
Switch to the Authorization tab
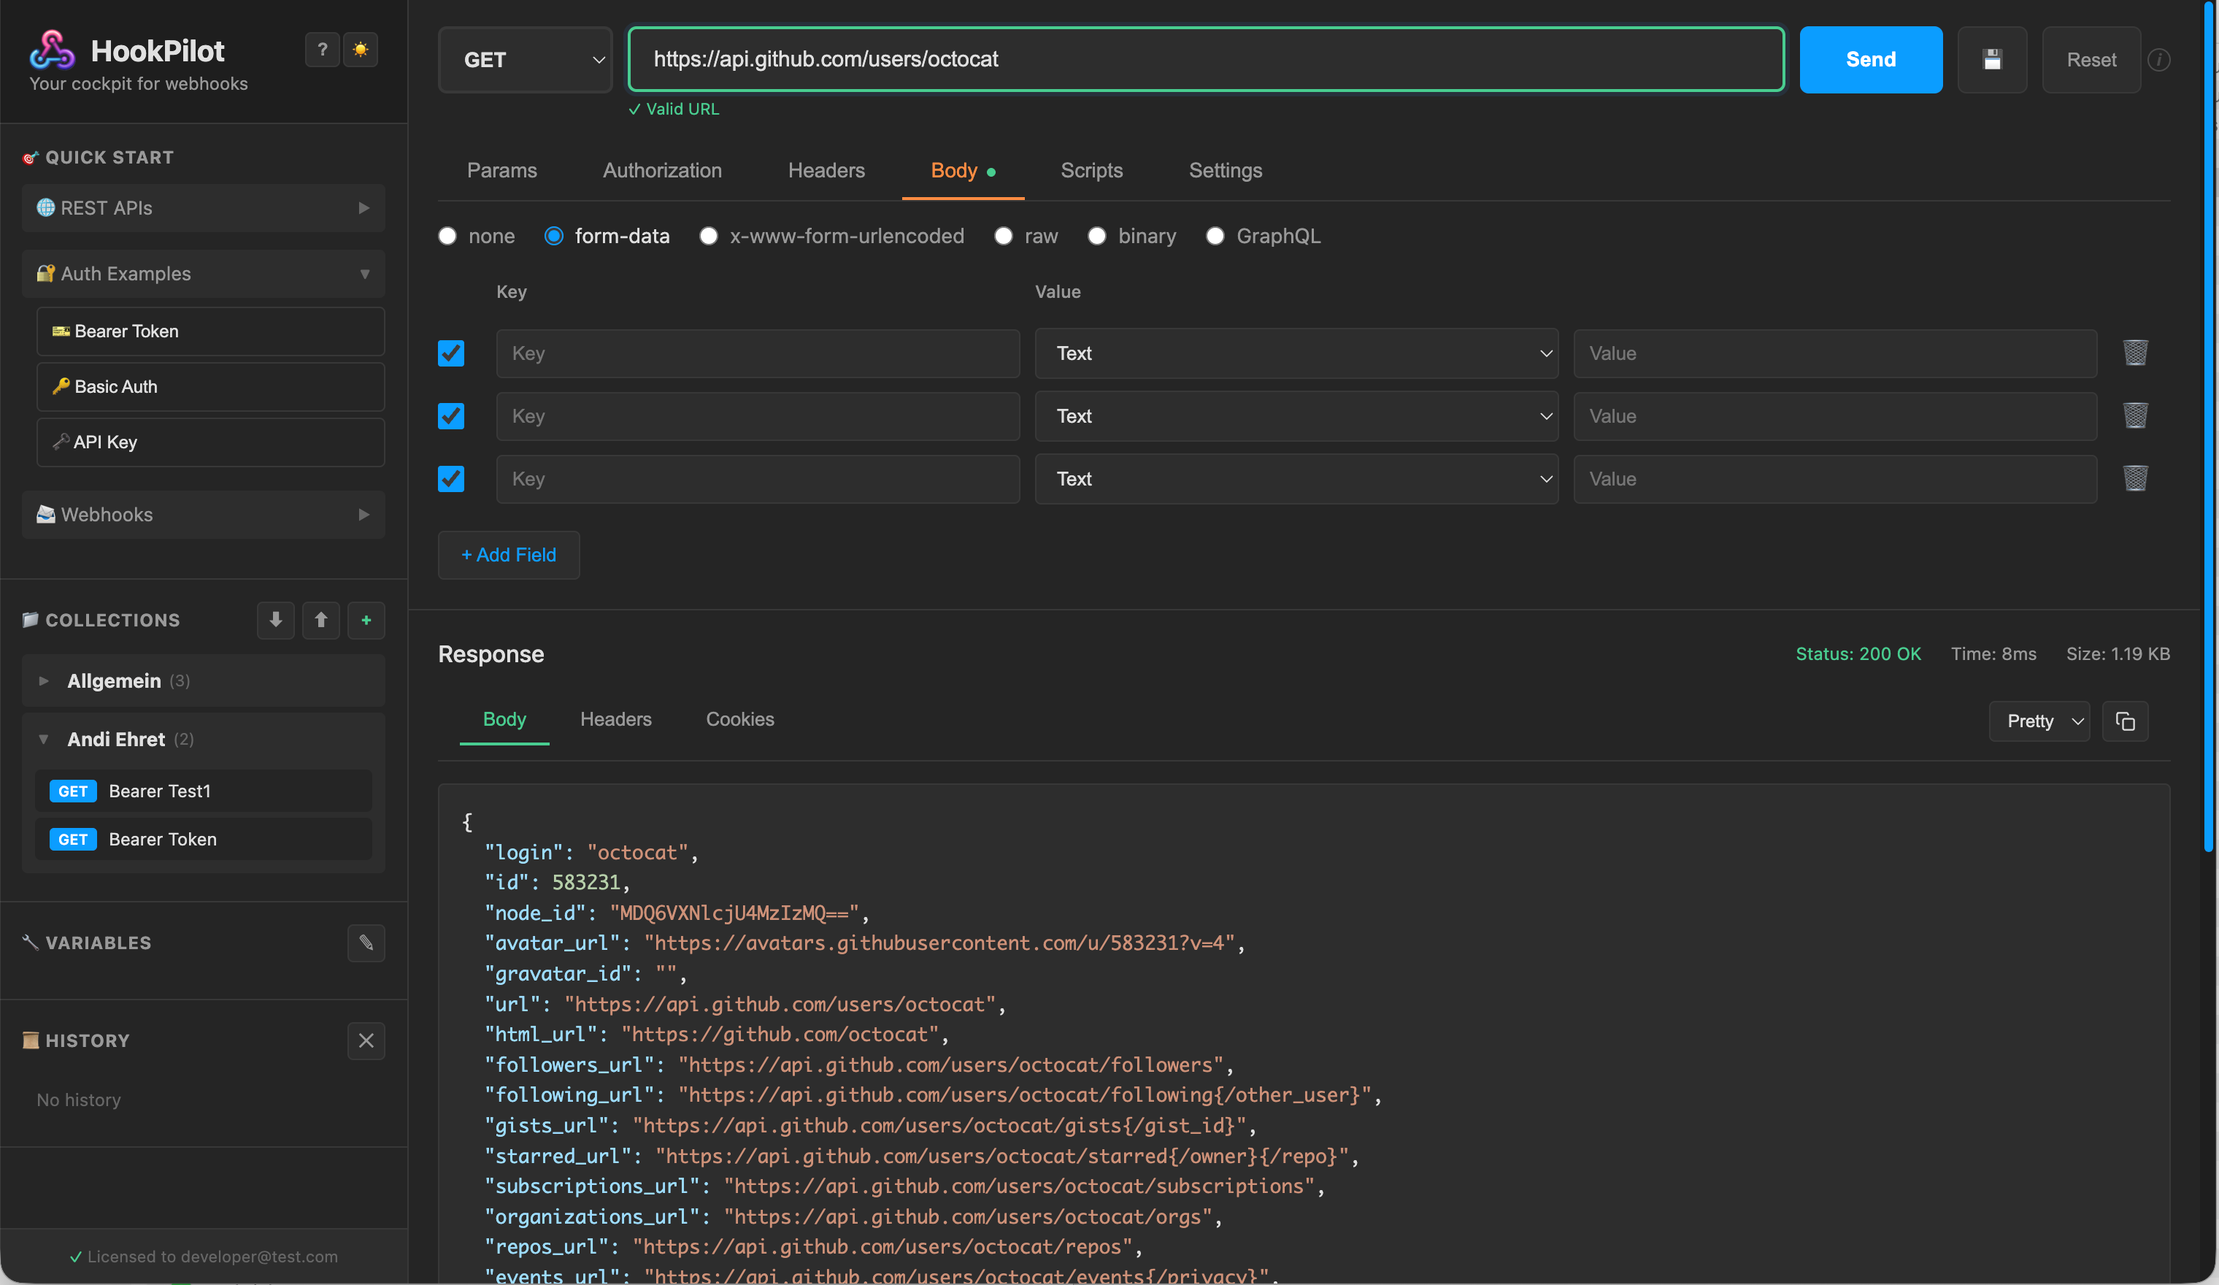tap(662, 170)
